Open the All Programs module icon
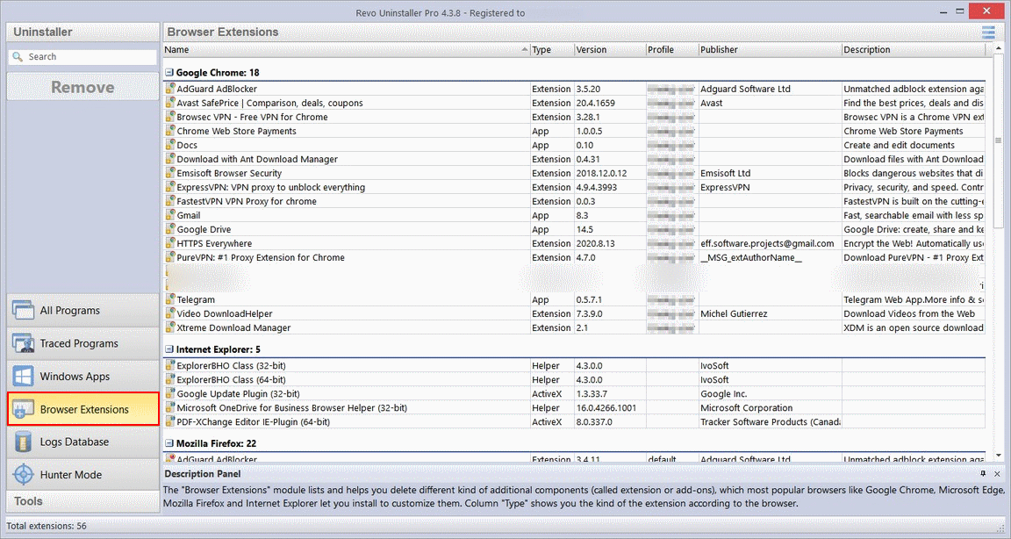Image resolution: width=1011 pixels, height=539 pixels. coord(23,310)
